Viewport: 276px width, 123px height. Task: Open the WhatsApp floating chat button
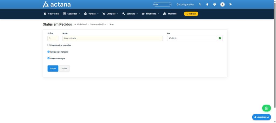[267, 108]
